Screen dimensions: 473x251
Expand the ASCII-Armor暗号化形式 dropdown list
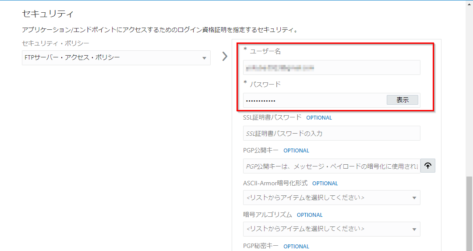(331, 198)
